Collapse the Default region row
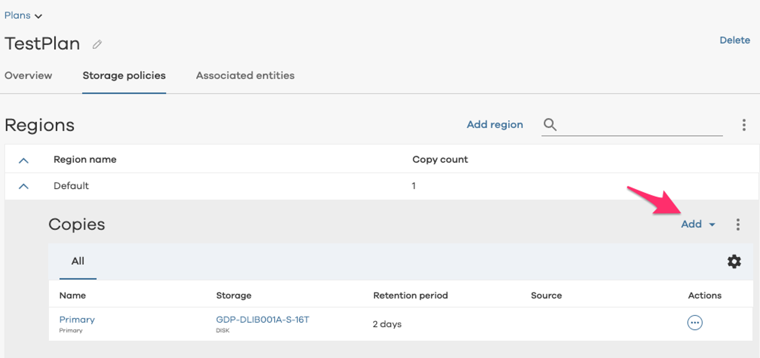 pos(23,186)
